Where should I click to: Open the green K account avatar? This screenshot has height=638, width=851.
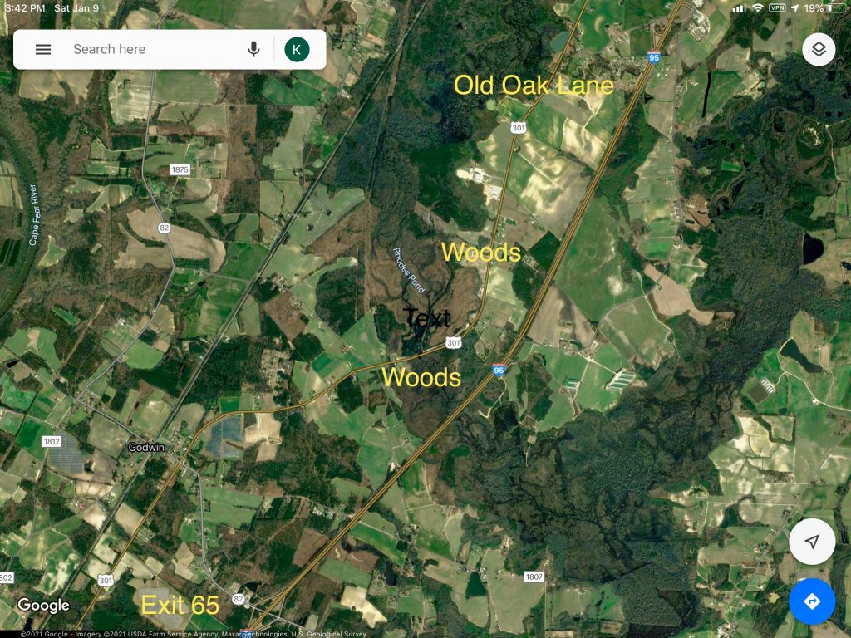(297, 49)
